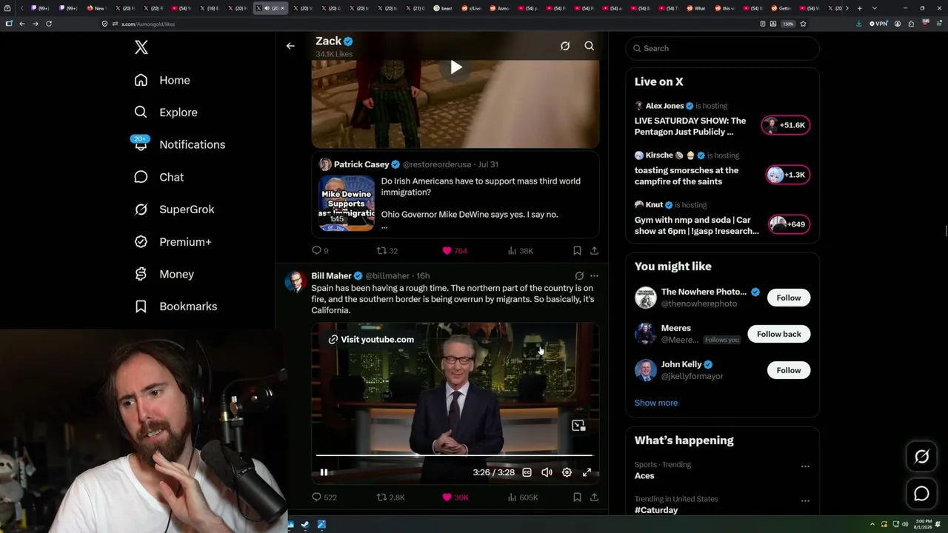The width and height of the screenshot is (948, 533).
Task: Open picture-in-picture for the Bill Maher video
Action: pos(578,426)
